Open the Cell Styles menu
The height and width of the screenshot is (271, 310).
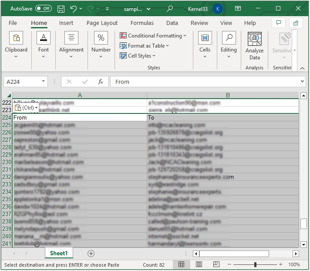click(138, 56)
